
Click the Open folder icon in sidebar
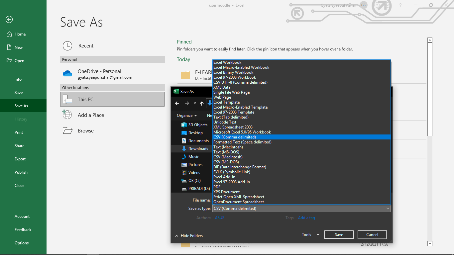pyautogui.click(x=9, y=61)
